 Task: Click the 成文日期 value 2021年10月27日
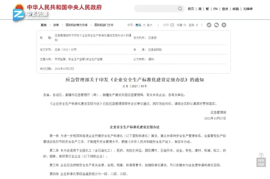click(64, 68)
